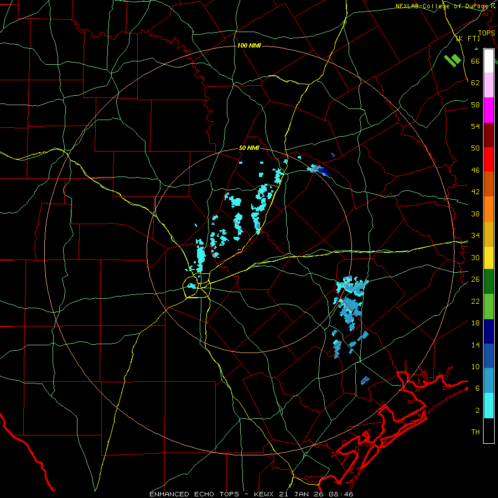Pick the yellow legend swatch near 30
This screenshot has height=498, width=498.
pyautogui.click(x=489, y=258)
